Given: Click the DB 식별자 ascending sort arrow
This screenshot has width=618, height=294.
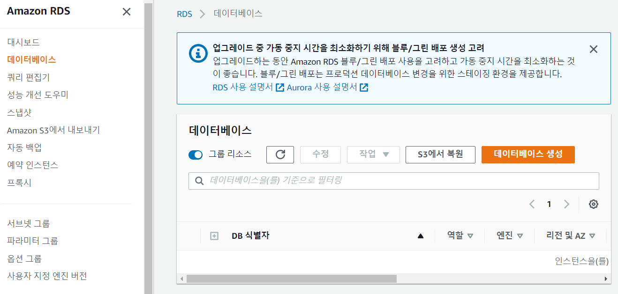Looking at the screenshot, I should 421,236.
